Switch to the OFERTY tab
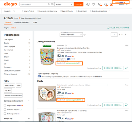This screenshot has width=132, height=122. click(8, 22)
